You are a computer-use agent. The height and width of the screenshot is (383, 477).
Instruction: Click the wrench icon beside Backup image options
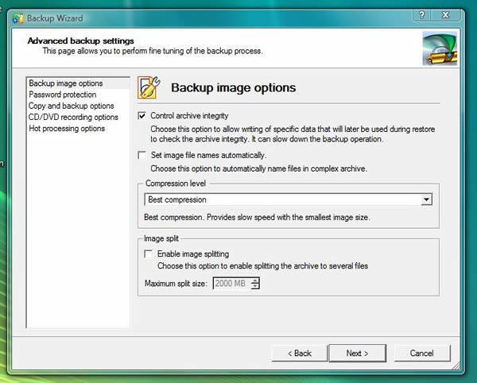pyautogui.click(x=149, y=87)
